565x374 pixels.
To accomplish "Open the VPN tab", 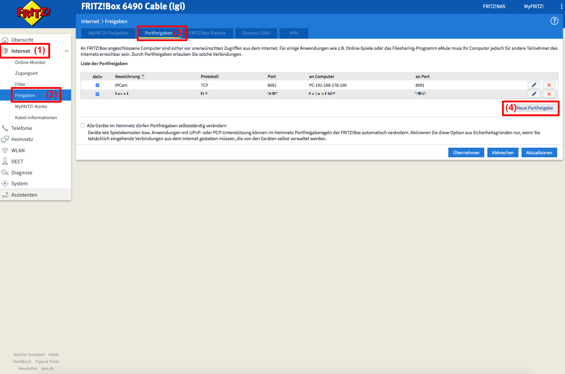I will 294,33.
